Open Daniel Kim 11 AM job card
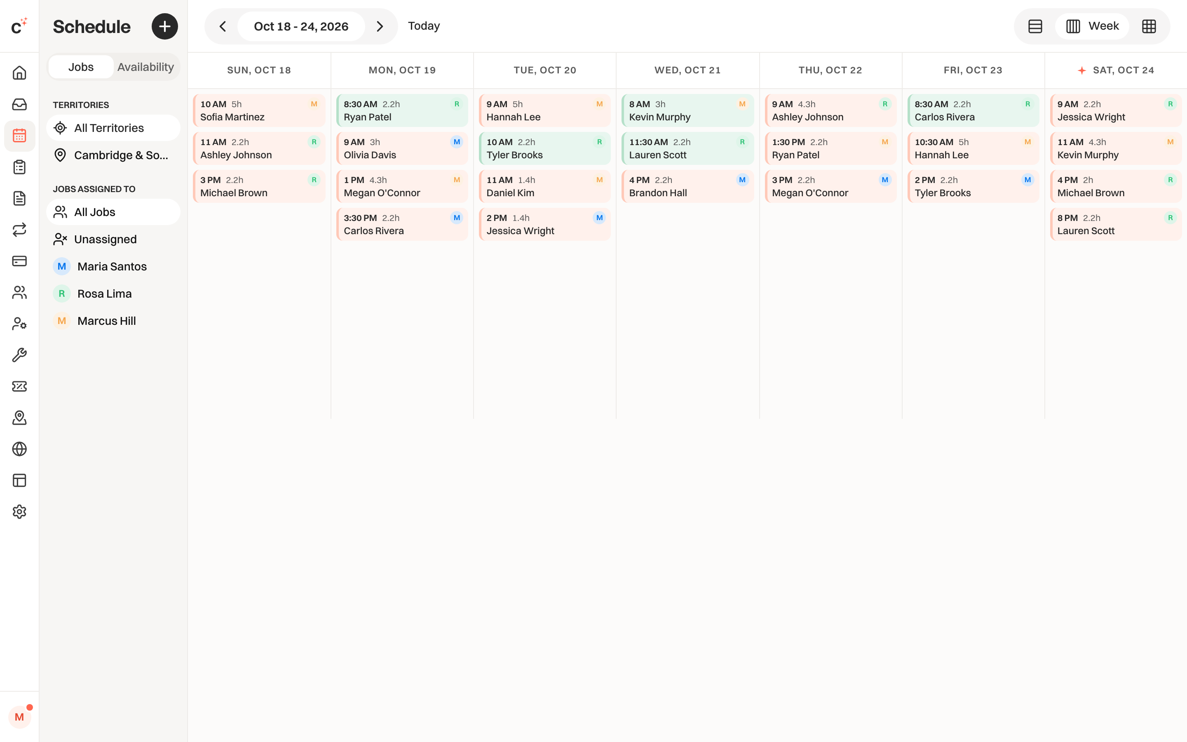Screen dimensions: 1187x742 click(545, 186)
